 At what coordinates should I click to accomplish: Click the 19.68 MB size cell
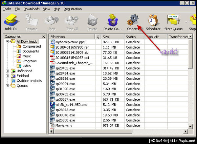click(110, 115)
